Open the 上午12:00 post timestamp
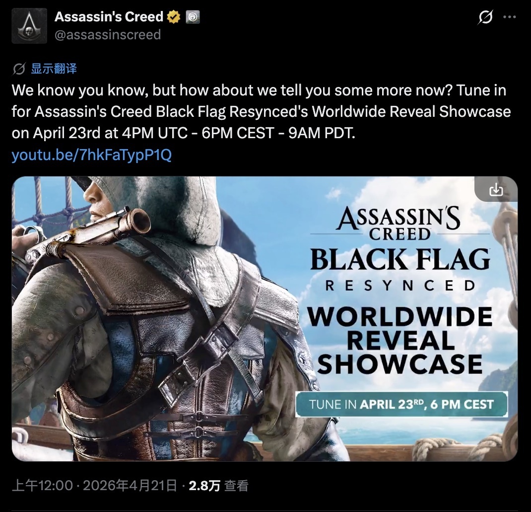Screen dimensions: 531x512 pos(42,486)
